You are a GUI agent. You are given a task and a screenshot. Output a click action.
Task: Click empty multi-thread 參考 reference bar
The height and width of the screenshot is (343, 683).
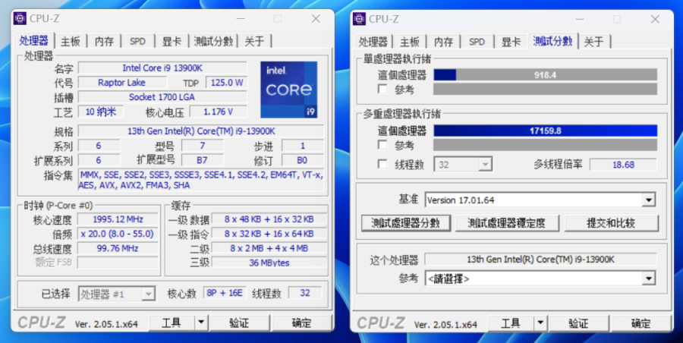[x=546, y=145]
